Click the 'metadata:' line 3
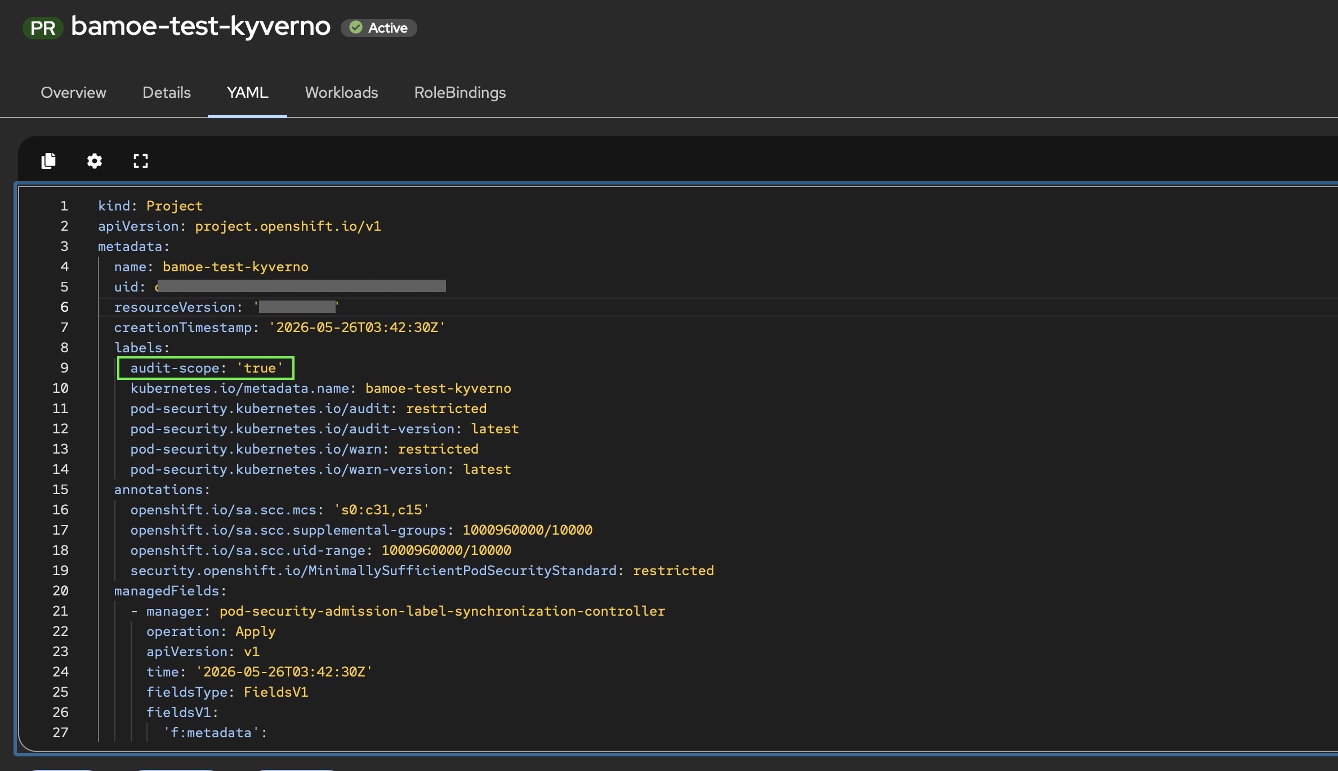The height and width of the screenshot is (771, 1338). click(x=133, y=246)
